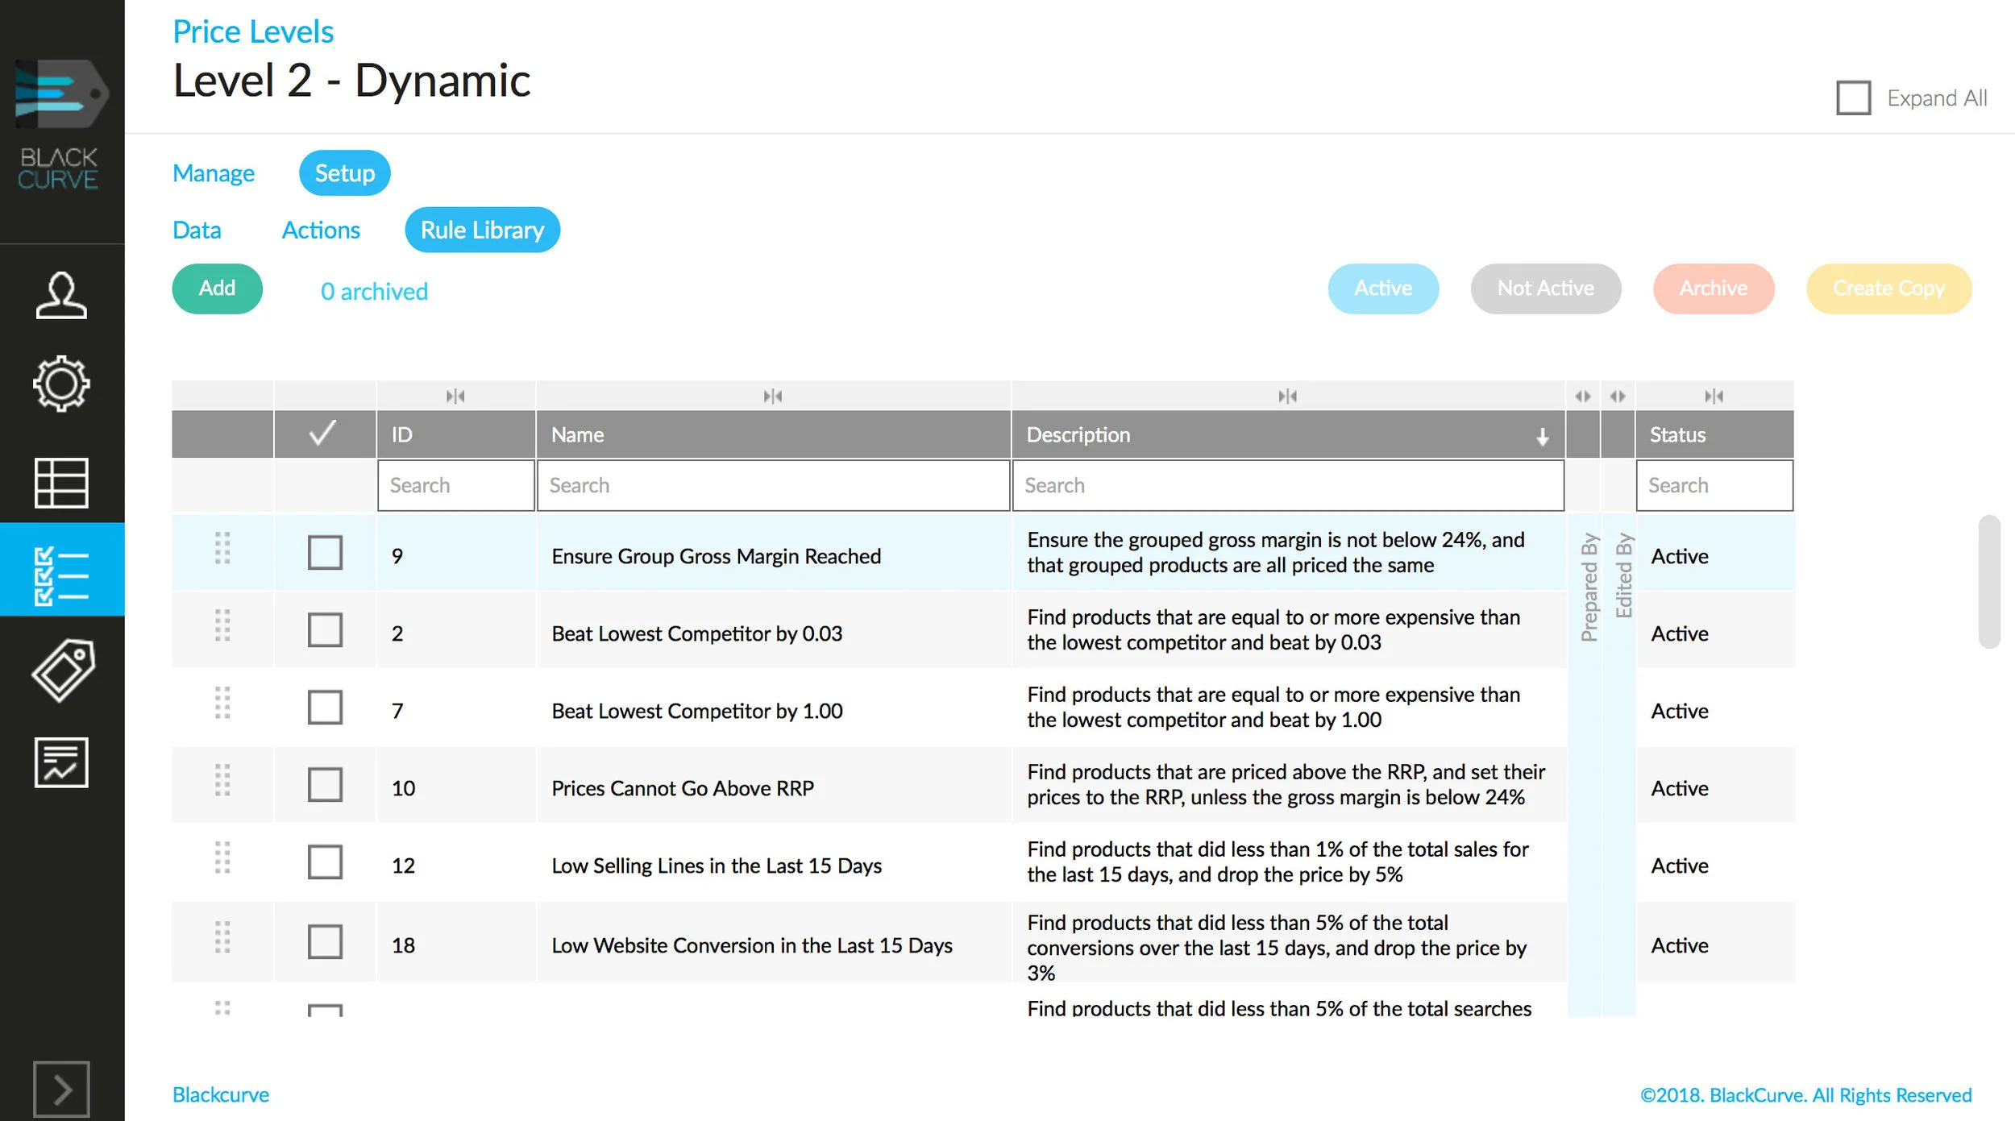Click the Description search field
Image resolution: width=2015 pixels, height=1121 pixels.
(1288, 485)
